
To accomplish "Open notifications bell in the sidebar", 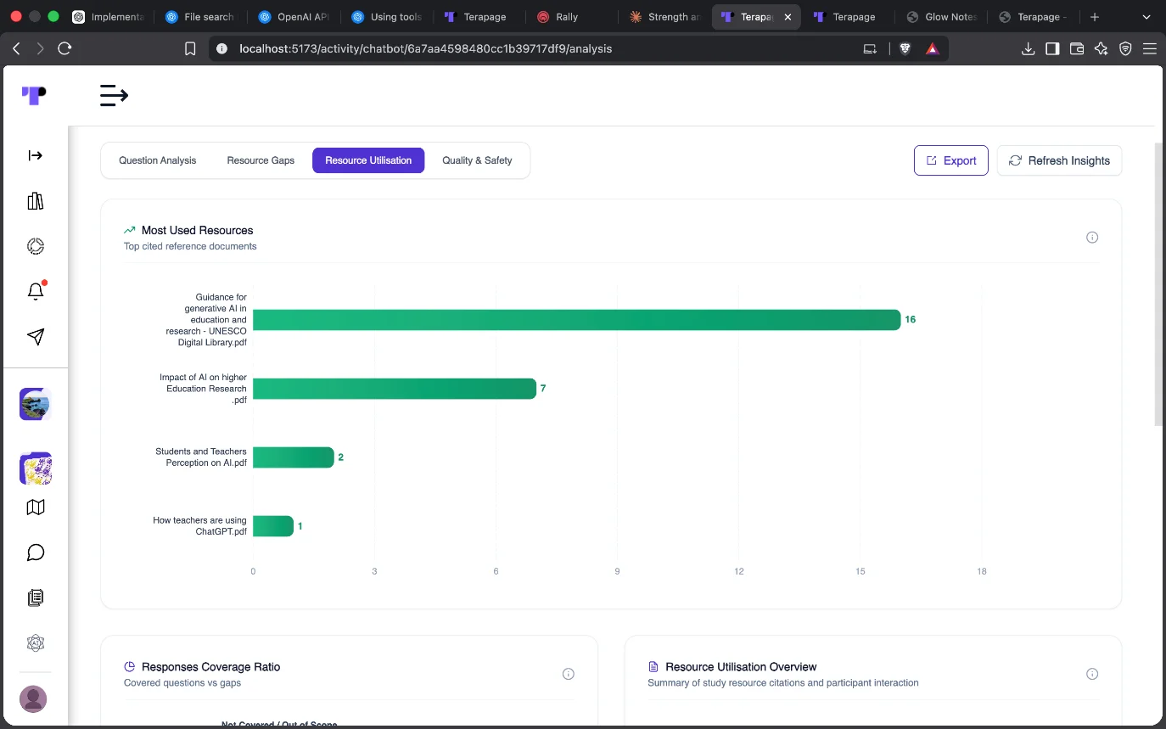I will tap(36, 291).
